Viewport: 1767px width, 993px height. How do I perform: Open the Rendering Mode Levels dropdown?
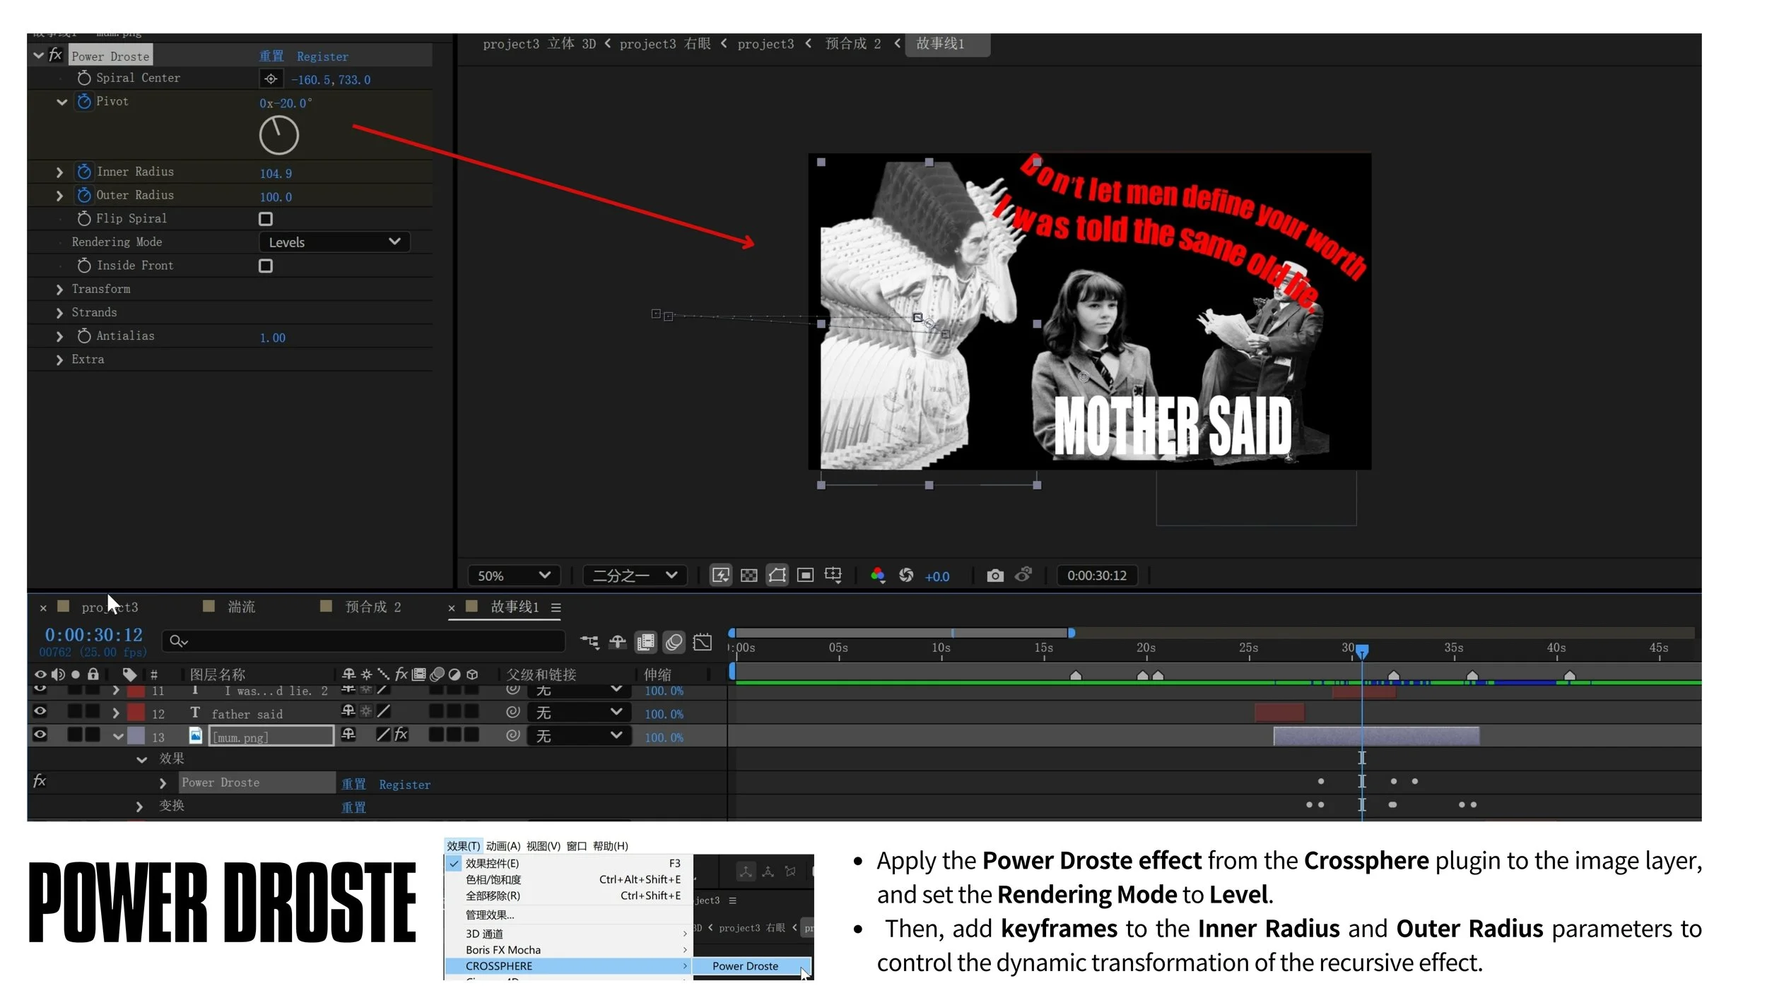pyautogui.click(x=334, y=242)
